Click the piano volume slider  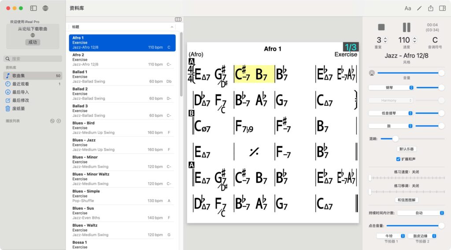click(x=430, y=87)
